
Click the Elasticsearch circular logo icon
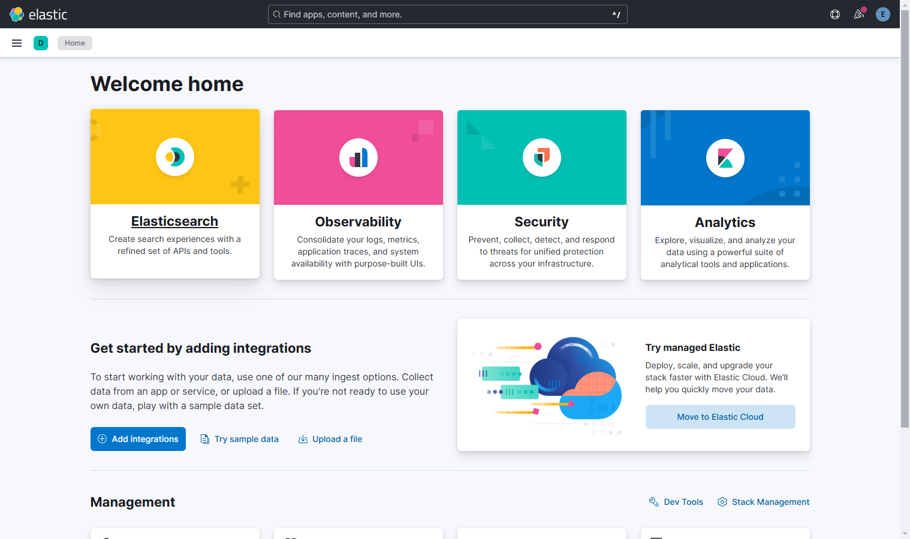[175, 157]
